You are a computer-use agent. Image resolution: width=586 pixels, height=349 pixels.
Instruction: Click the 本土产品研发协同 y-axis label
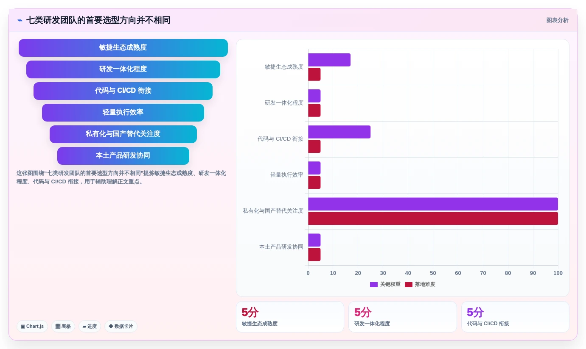(x=281, y=247)
